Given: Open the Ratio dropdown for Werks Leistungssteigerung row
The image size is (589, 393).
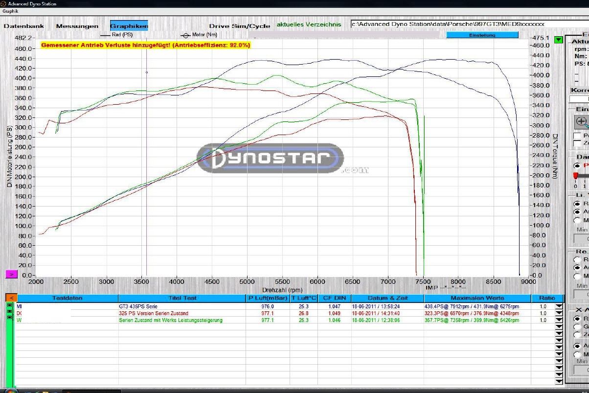Looking at the screenshot, I should [x=559, y=320].
